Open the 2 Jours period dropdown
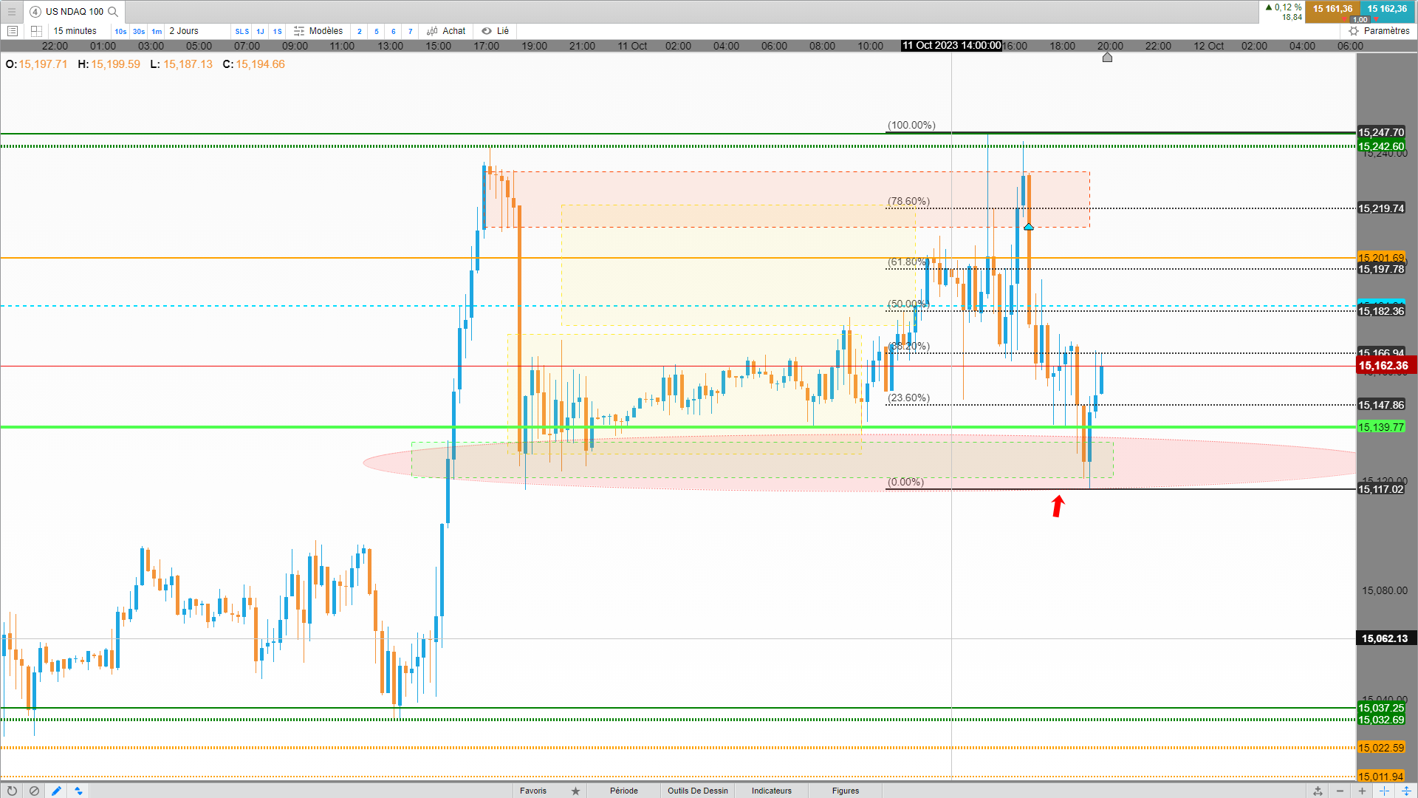This screenshot has height=798, width=1418. 185,31
